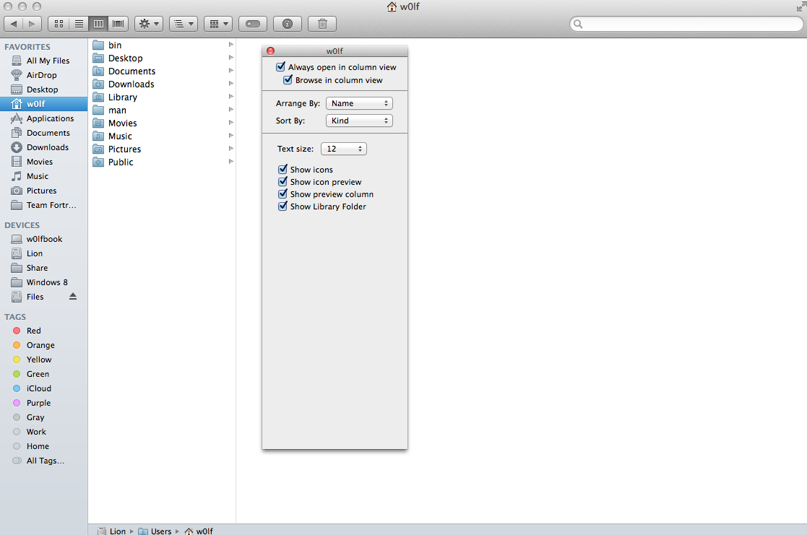This screenshot has height=535, width=807.
Task: Select the Movies folder in column list
Action: (x=162, y=123)
